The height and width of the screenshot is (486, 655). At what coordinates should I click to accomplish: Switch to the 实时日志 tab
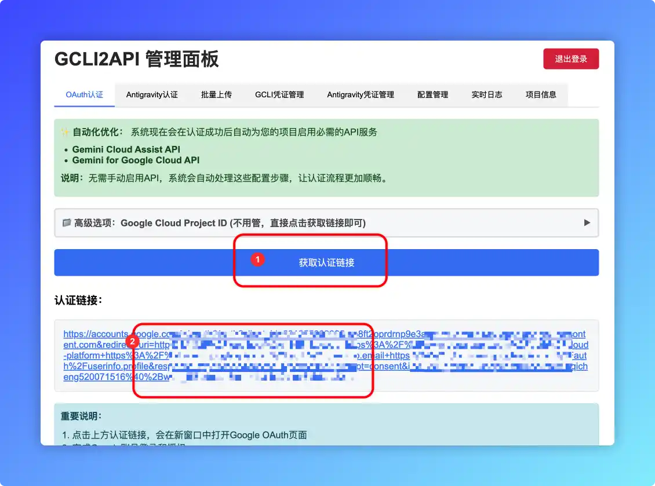(x=487, y=94)
